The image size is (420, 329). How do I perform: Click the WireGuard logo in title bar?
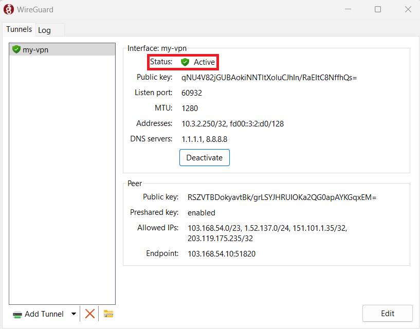click(x=9, y=9)
